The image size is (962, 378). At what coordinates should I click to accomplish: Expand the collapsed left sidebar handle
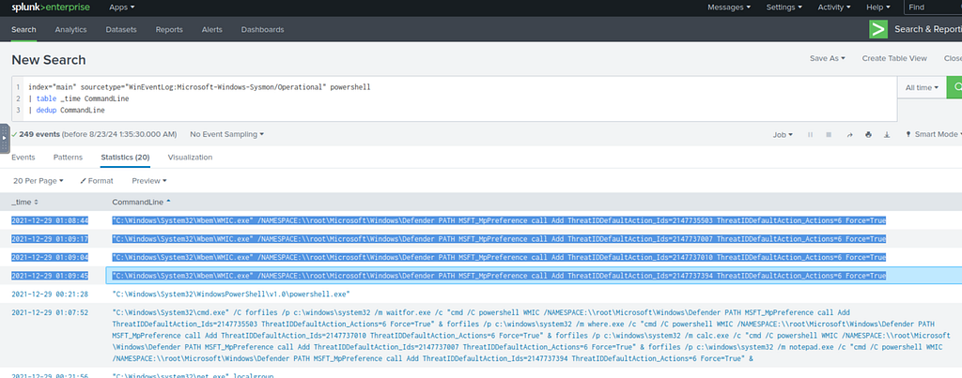click(x=5, y=139)
